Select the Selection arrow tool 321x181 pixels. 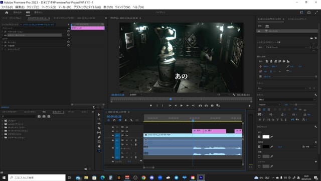point(99,115)
